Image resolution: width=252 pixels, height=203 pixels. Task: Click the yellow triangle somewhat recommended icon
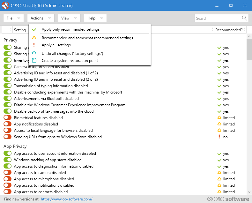34,38
